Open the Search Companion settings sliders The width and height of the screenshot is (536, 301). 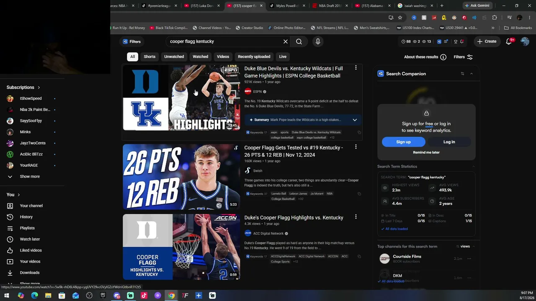click(x=462, y=74)
